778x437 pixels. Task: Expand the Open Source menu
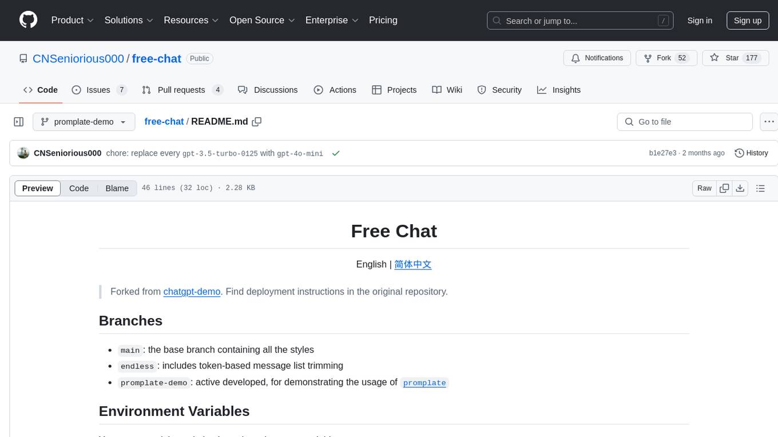[x=262, y=20]
